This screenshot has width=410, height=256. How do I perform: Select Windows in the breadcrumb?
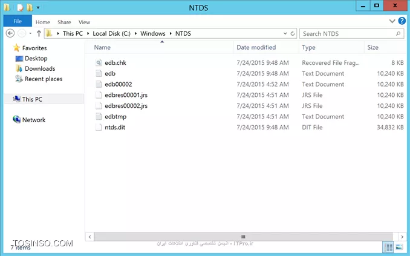(153, 33)
